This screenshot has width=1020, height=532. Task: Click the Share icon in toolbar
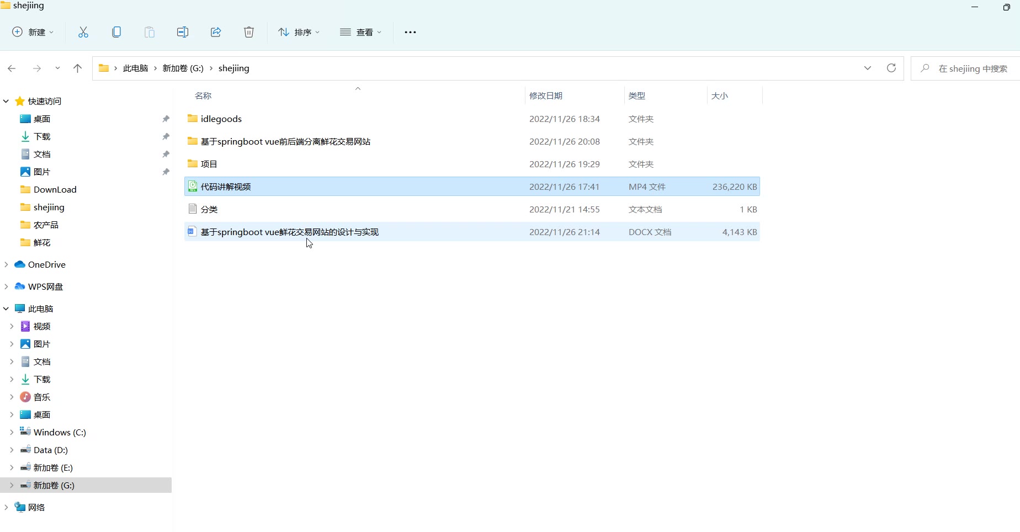tap(216, 32)
